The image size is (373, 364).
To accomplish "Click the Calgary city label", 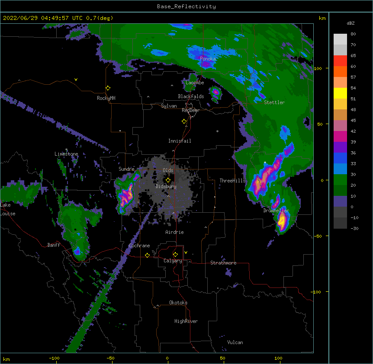I will coord(173,261).
